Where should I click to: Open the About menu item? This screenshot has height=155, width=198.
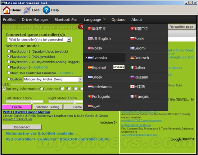(137, 20)
